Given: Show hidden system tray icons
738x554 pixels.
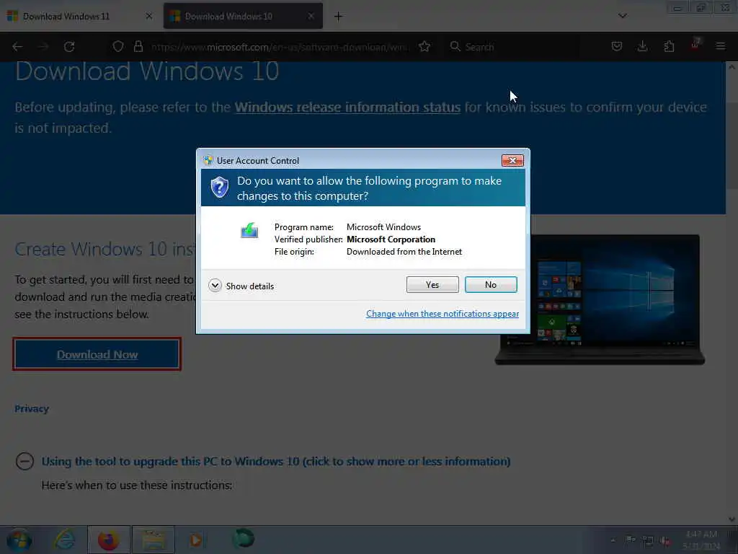Looking at the screenshot, I should [x=613, y=540].
